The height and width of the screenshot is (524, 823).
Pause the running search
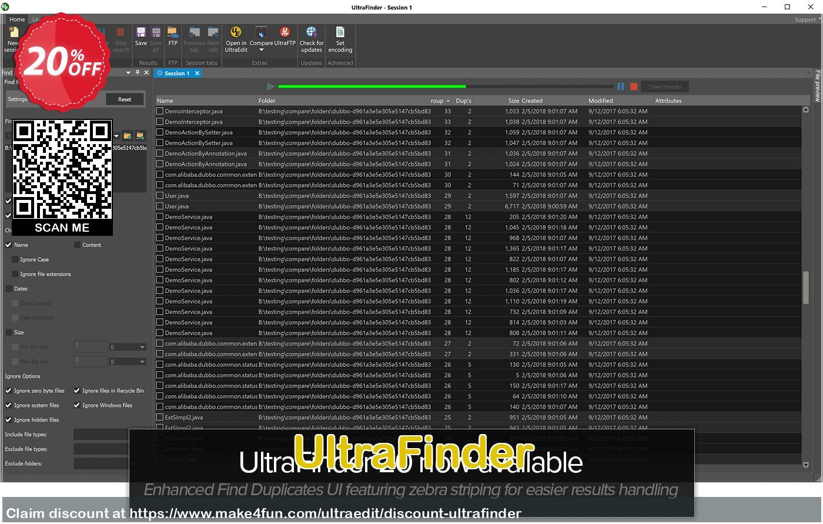pyautogui.click(x=621, y=86)
